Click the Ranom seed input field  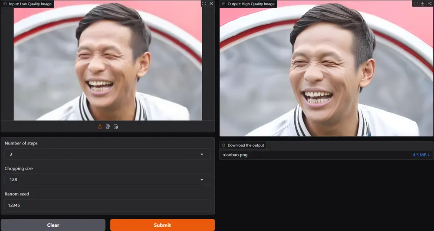108,205
